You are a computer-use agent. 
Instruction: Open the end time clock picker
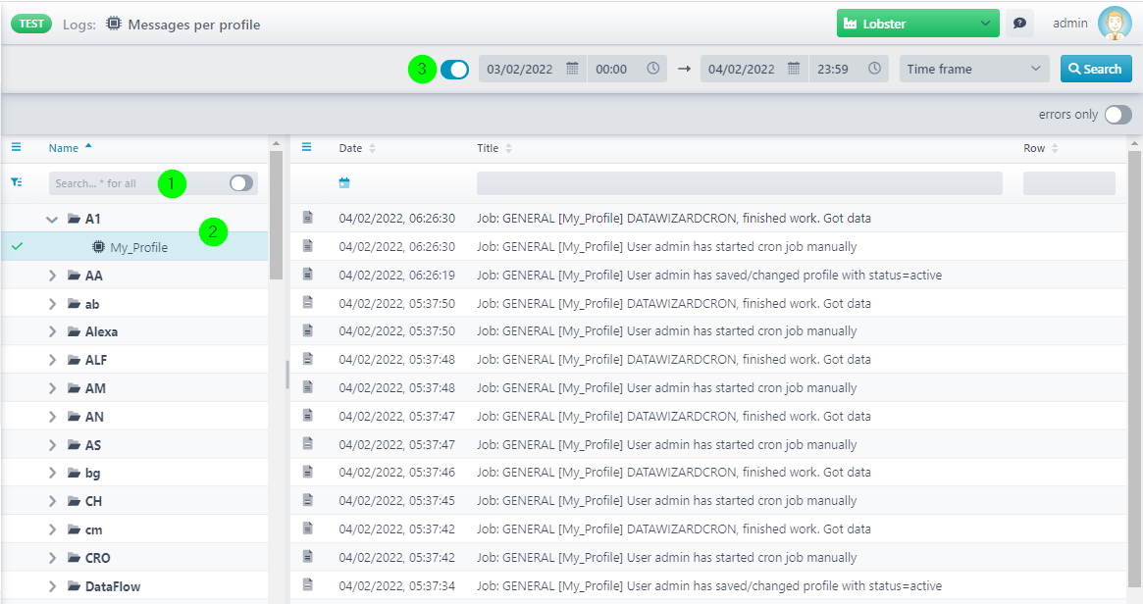coord(875,69)
